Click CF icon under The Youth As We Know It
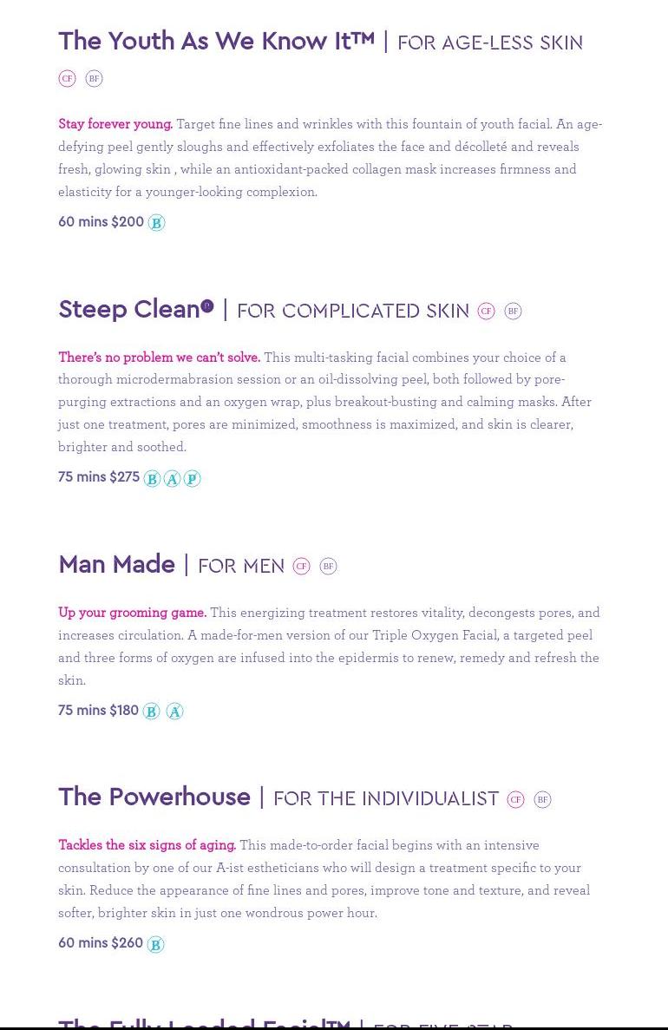668x1030 pixels. point(67,78)
